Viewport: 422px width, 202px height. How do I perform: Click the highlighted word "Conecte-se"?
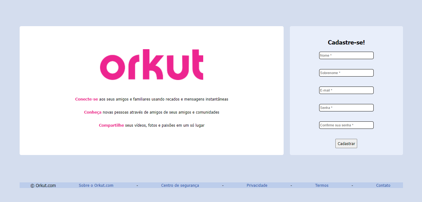tap(87, 99)
